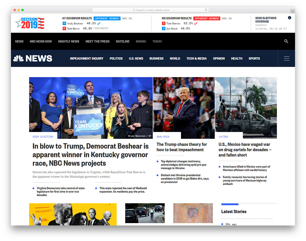Screen dimensions: 306x241
Task: Click the 2020 ELECTION category tag
Action: (43, 137)
